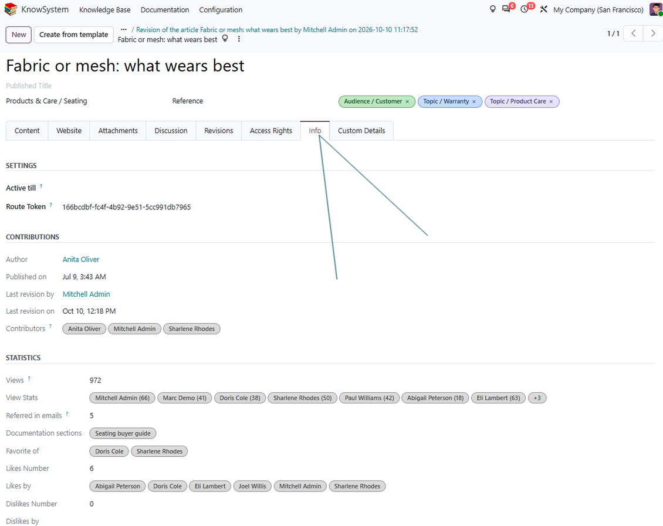Switch to the Website tab
Viewport: 663px width, 526px height.
pyautogui.click(x=69, y=131)
